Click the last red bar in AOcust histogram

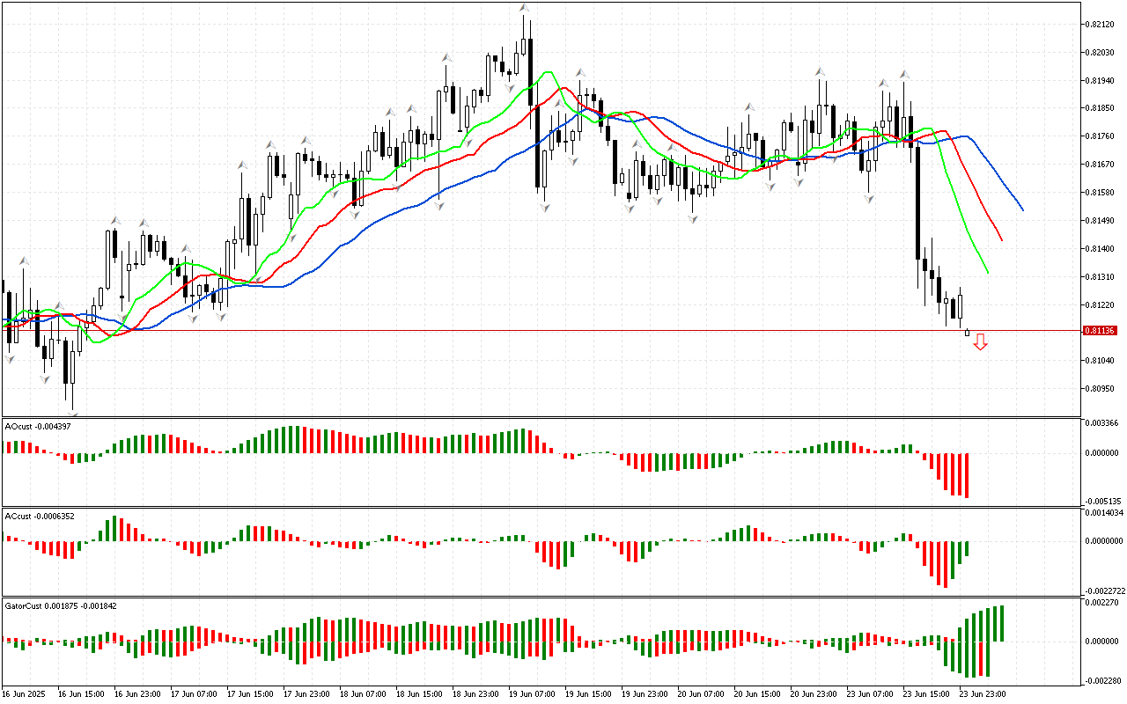967,475
